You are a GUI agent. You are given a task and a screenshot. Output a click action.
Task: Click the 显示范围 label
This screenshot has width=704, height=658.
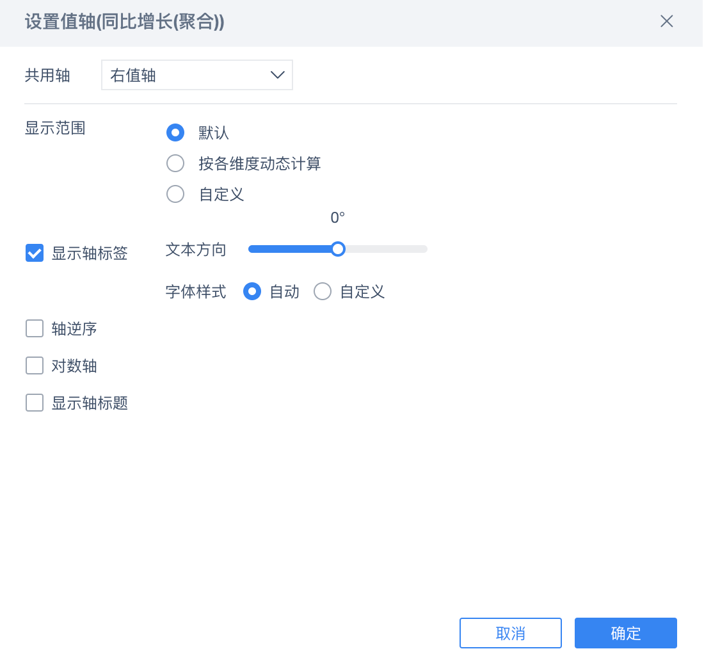click(55, 128)
